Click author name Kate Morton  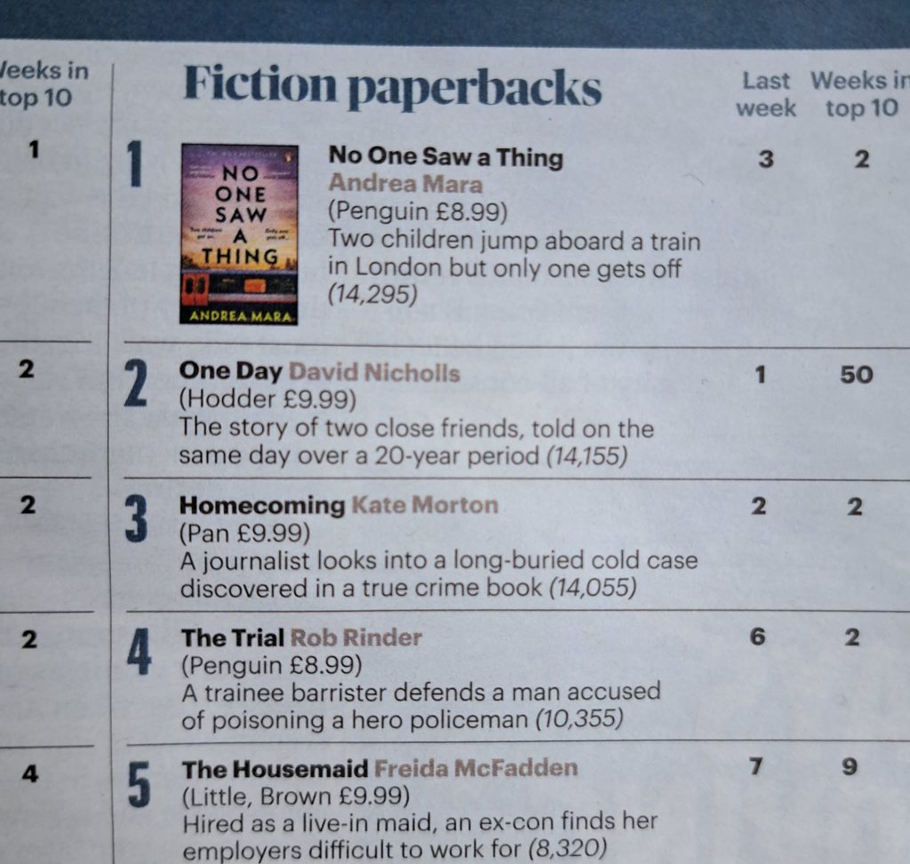426,505
